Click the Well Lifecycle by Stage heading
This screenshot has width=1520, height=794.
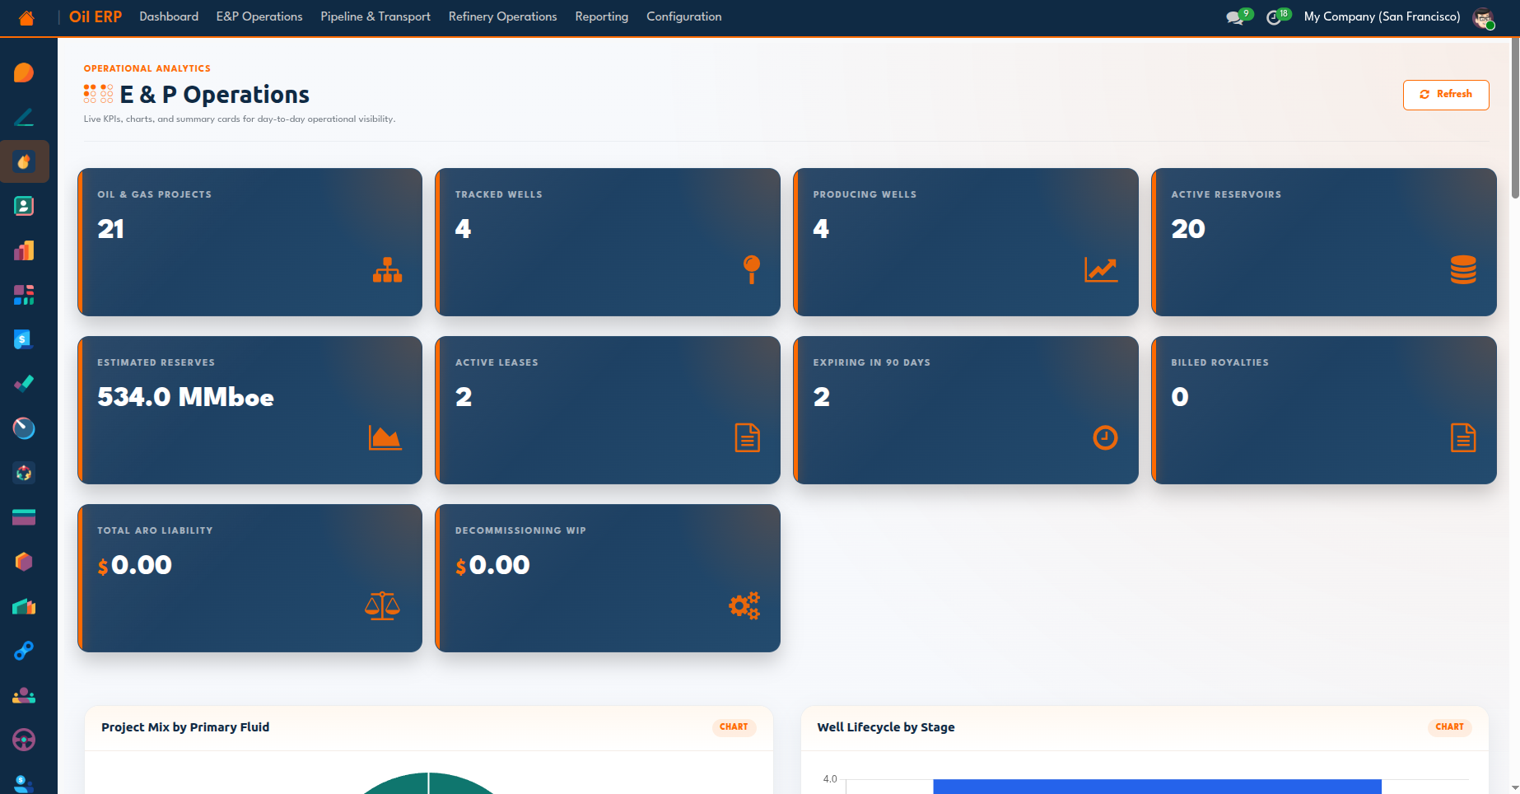coord(886,727)
